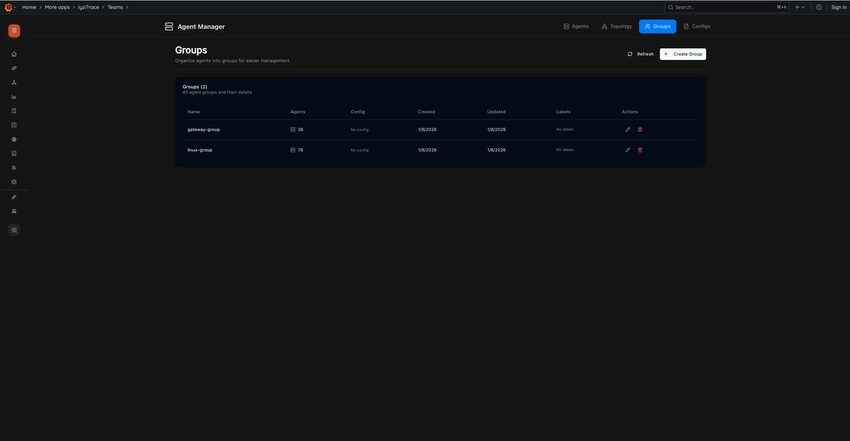This screenshot has width=850, height=441.
Task: Click the Labels column header
Action: click(x=563, y=112)
